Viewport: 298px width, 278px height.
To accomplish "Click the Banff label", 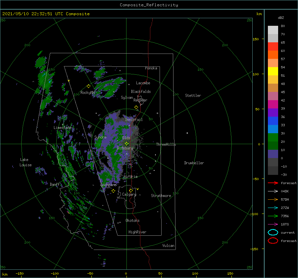I will coord(55,184).
